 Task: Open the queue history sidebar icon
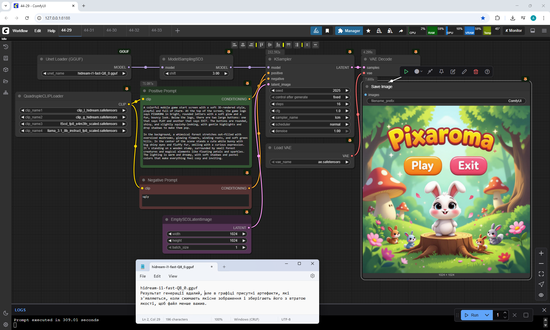5,47
